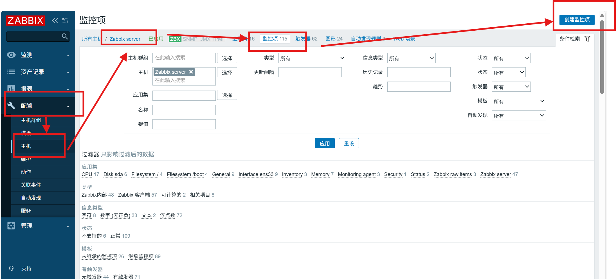The height and width of the screenshot is (279, 616).
Task: Filter by Memory 7 application
Action: 320,174
